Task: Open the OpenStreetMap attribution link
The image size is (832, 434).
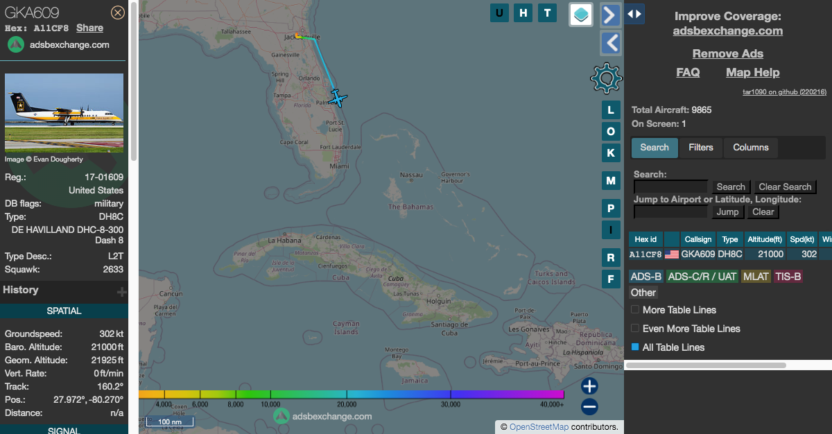Action: [539, 427]
